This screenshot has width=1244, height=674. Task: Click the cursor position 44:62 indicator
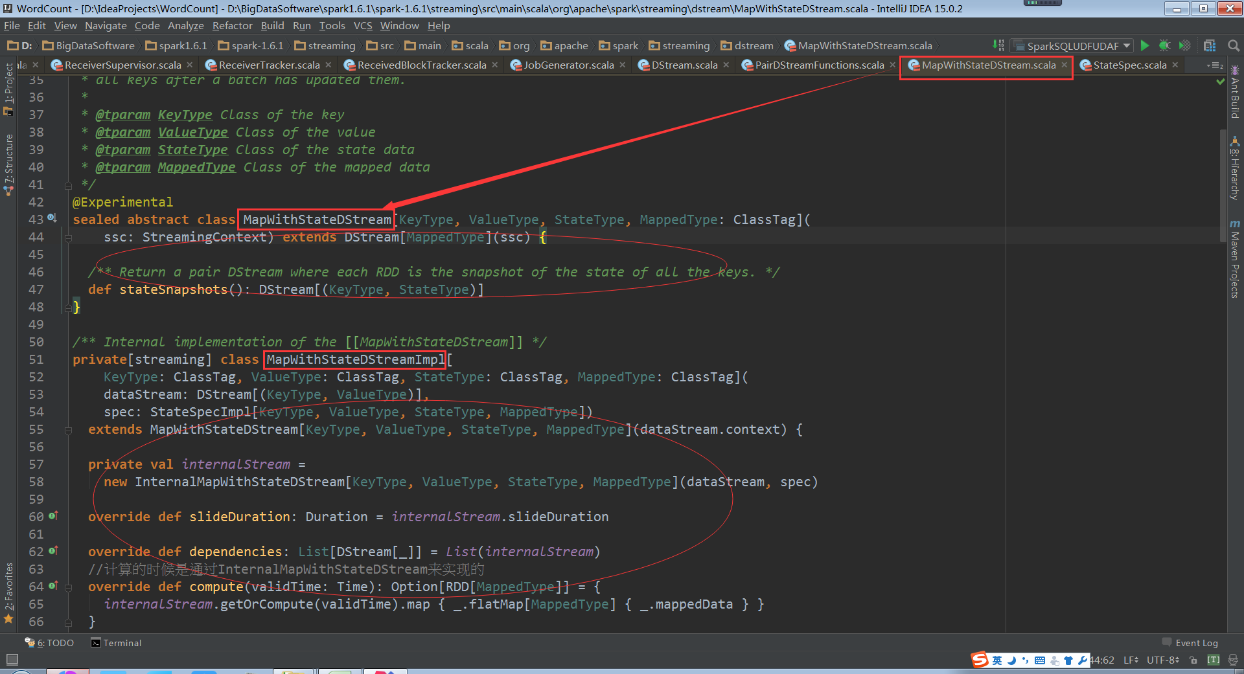pos(1101,660)
